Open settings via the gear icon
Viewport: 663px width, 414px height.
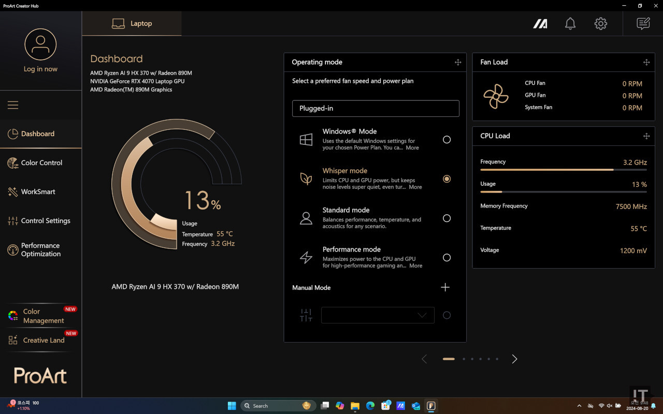600,23
